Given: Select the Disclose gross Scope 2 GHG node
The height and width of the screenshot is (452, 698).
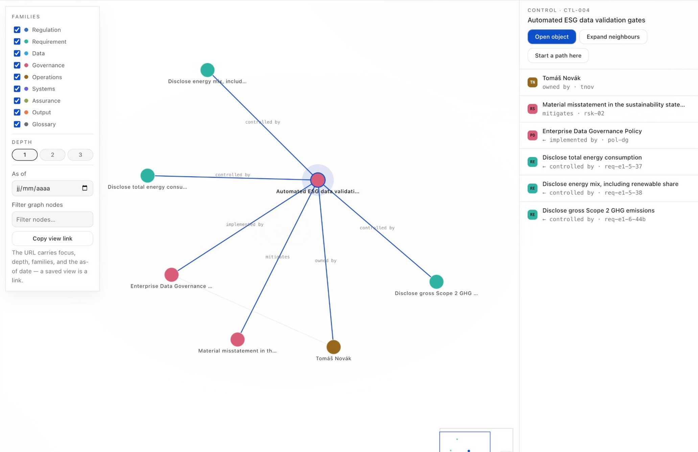Looking at the screenshot, I should click(436, 282).
